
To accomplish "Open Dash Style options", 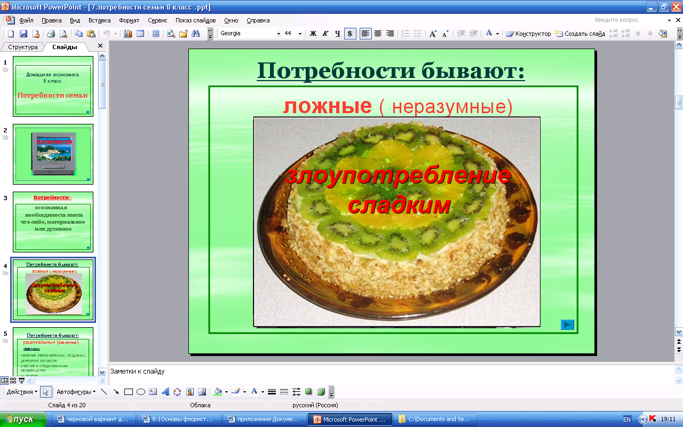I will [284, 392].
